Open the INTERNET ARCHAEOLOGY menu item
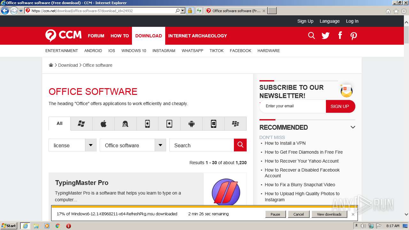Image resolution: width=409 pixels, height=230 pixels. [x=197, y=36]
